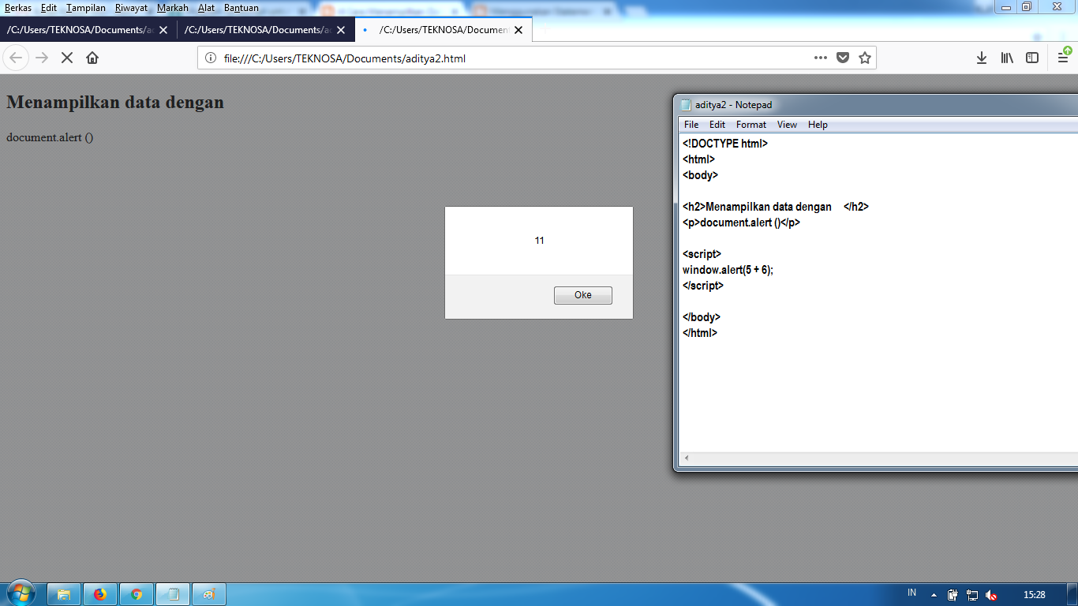Open the Firefox Edit menu
This screenshot has height=606, width=1078.
[49, 8]
